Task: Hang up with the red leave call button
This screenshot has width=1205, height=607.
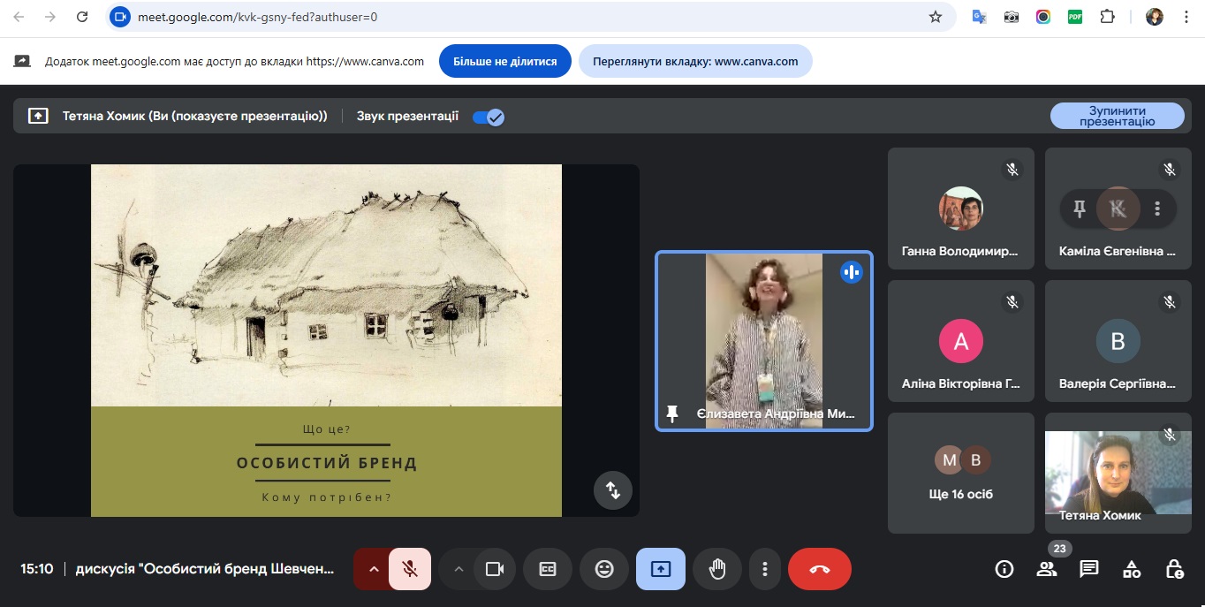Action: [819, 569]
